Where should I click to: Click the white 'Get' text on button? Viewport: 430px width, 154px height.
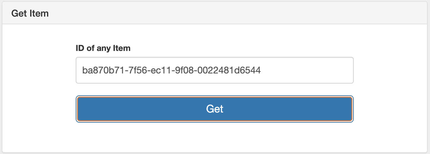coord(215,109)
